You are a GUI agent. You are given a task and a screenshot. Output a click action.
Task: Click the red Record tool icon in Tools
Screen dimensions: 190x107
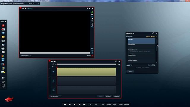[x=3, y=26]
